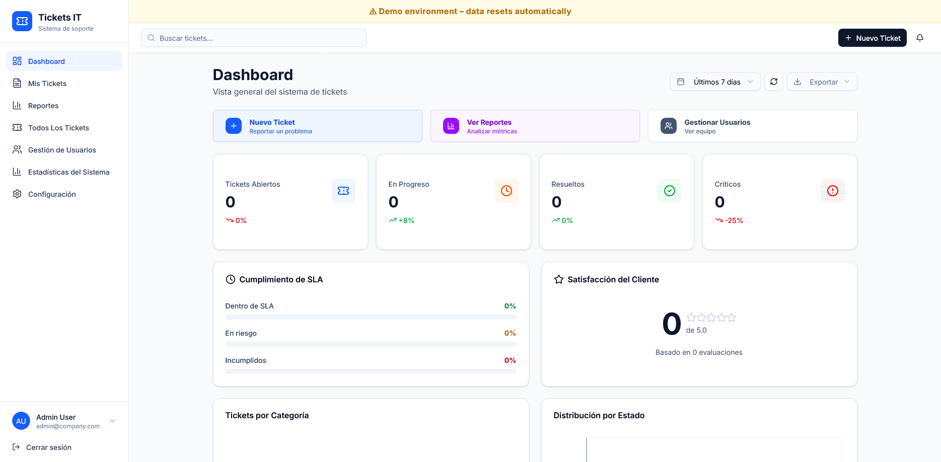Select Cerrar sesión
The width and height of the screenshot is (941, 462).
[x=48, y=447]
